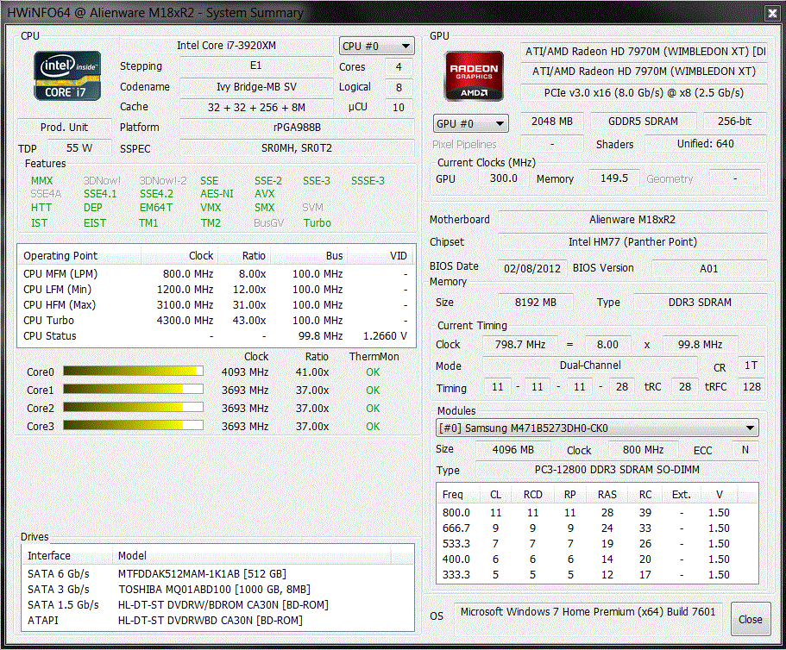This screenshot has height=650, width=786.
Task: Click the greyed-out SVM feature flag
Action: [x=313, y=207]
